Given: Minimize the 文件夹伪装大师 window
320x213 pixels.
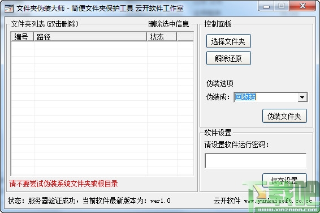Looking at the screenshot, I should (266, 6).
